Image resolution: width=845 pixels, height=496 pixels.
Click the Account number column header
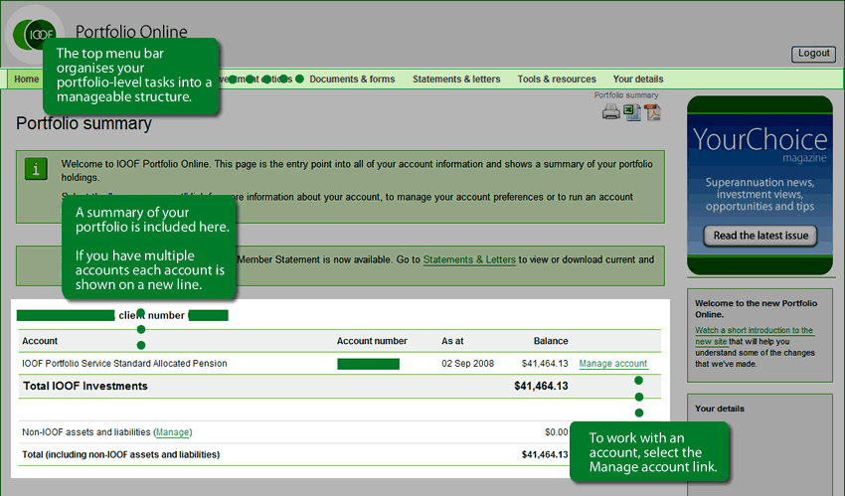pyautogui.click(x=372, y=341)
